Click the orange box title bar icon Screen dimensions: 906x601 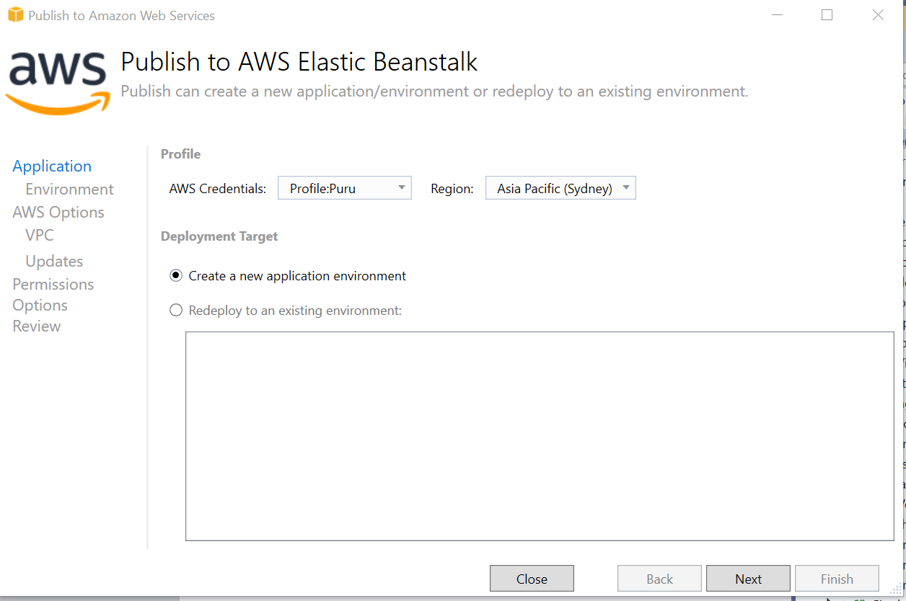coord(15,15)
